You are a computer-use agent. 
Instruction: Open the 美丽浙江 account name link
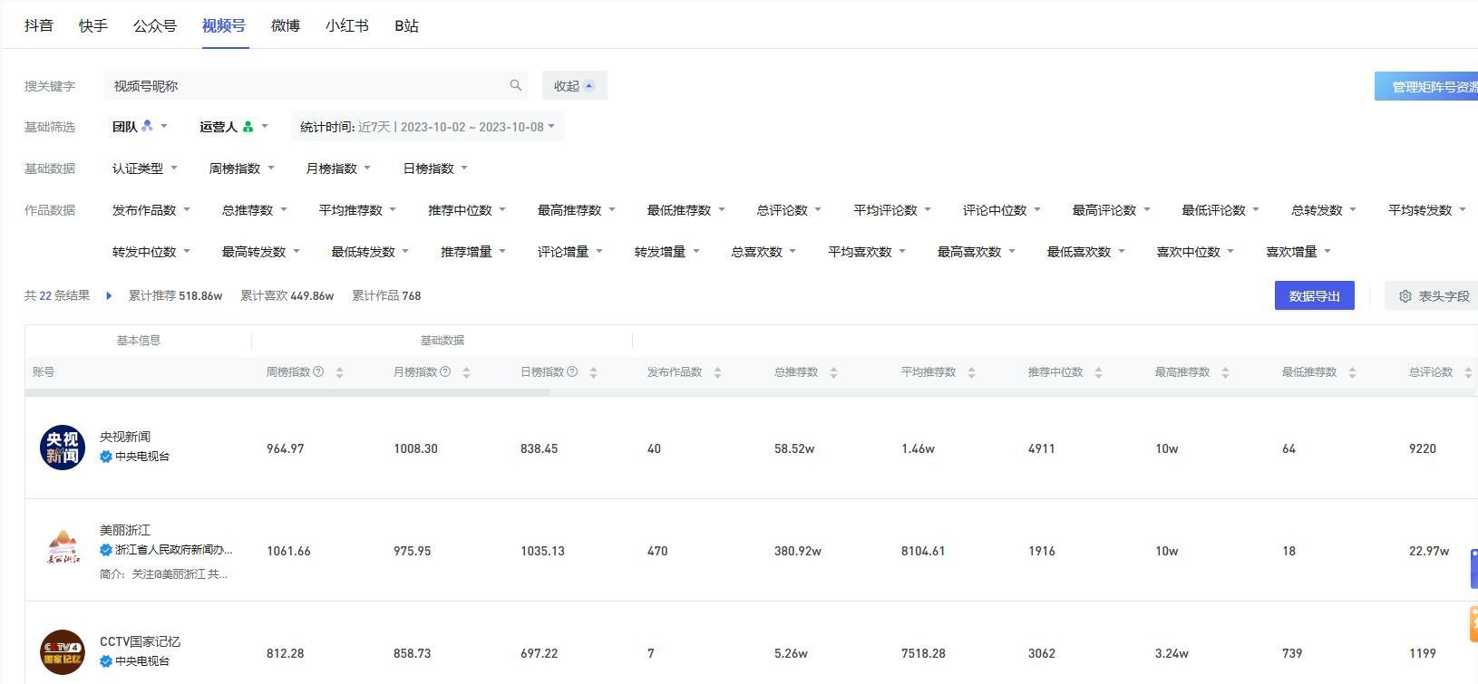pyautogui.click(x=125, y=530)
